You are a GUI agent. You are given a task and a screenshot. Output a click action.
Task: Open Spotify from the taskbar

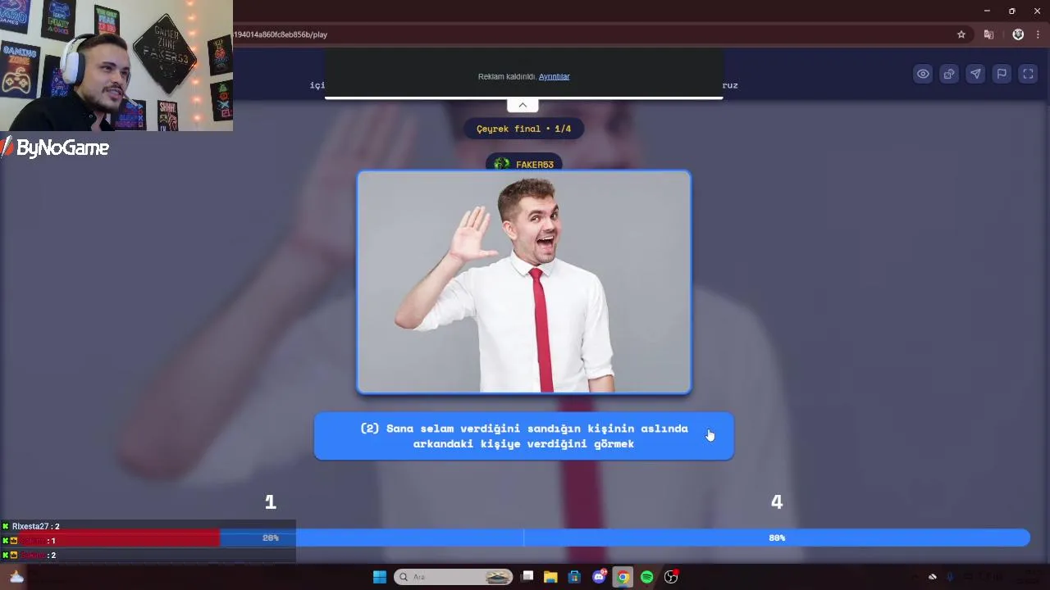(646, 577)
